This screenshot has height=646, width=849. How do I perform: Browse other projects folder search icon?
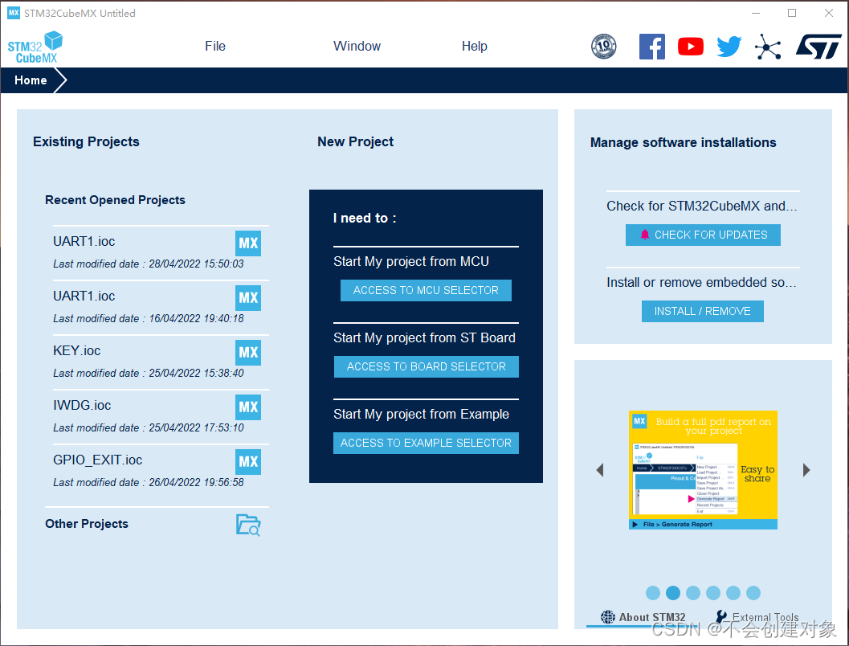248,525
